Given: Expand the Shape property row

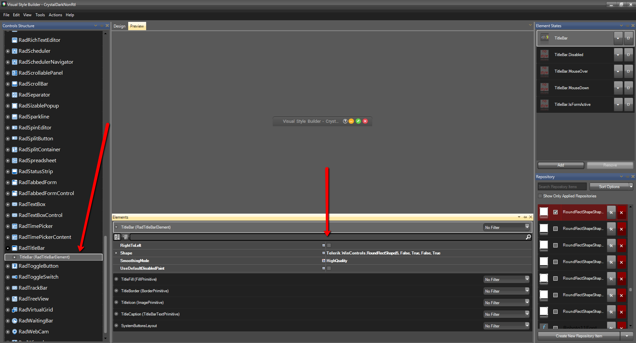Looking at the screenshot, I should (116, 253).
